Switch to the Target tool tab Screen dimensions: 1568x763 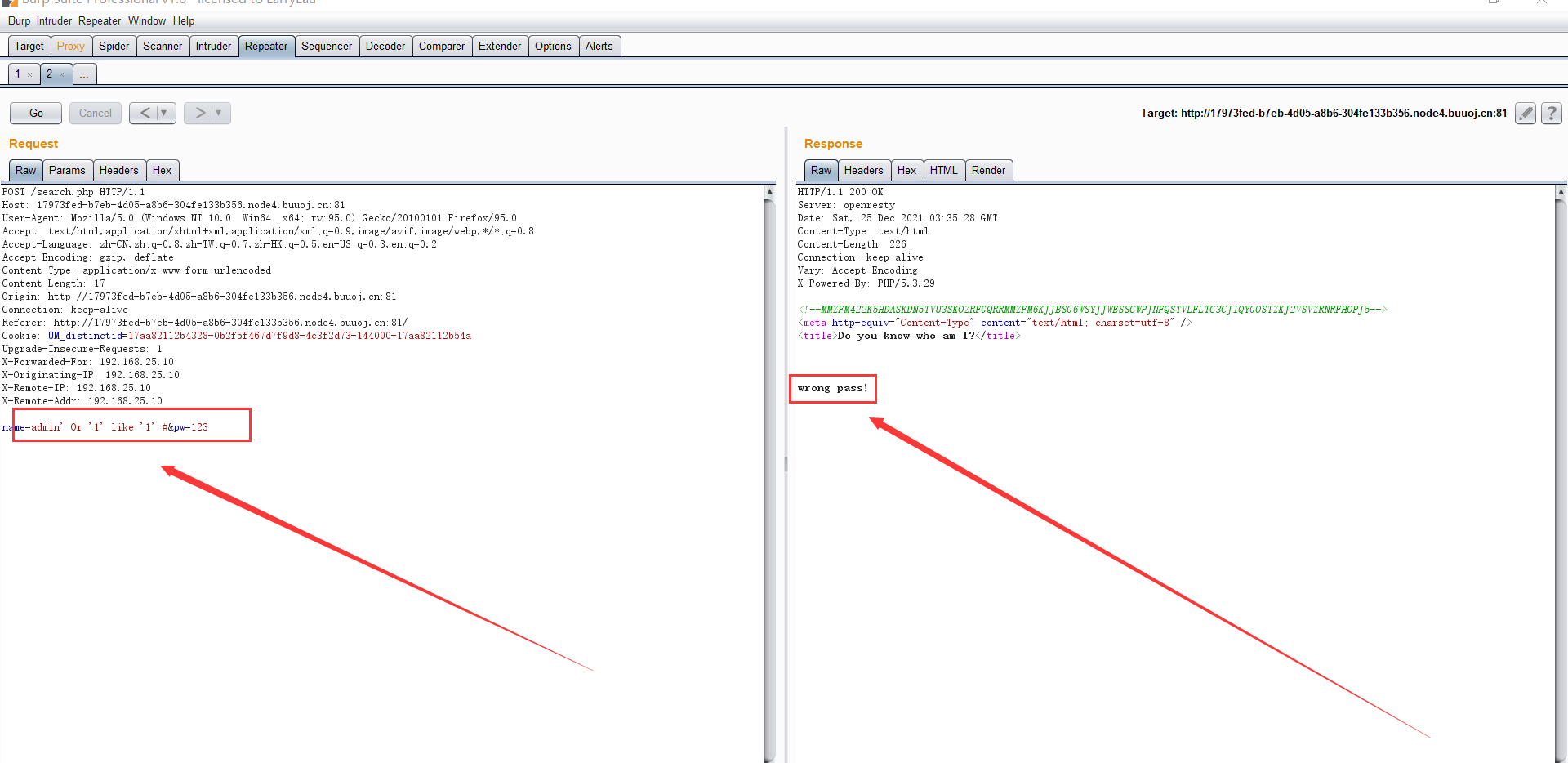coord(29,47)
